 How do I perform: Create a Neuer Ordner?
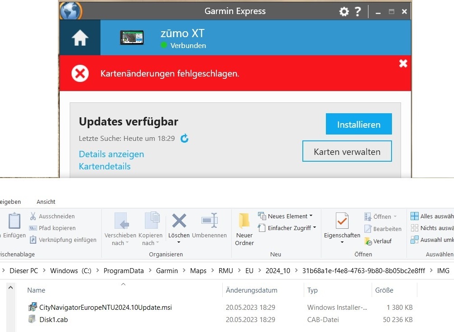point(244,229)
